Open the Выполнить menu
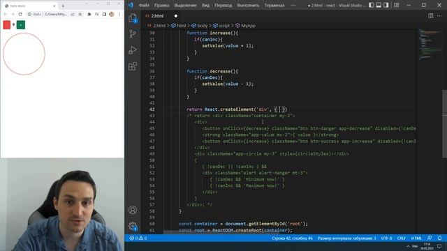 pos(248,5)
